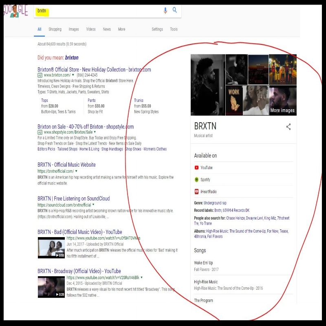The height and width of the screenshot is (326, 326).
Task: Click the Spotify label under Available on
Action: pyautogui.click(x=205, y=180)
